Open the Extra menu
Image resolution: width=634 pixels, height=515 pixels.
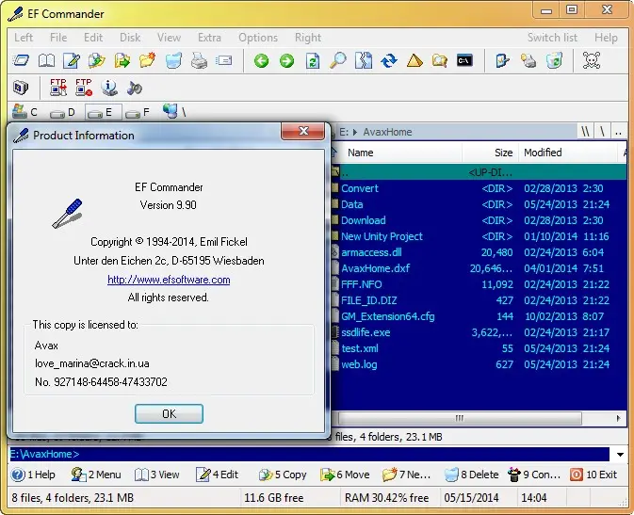209,38
